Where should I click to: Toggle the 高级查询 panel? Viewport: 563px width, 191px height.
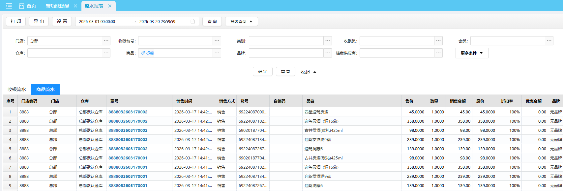[x=241, y=21]
